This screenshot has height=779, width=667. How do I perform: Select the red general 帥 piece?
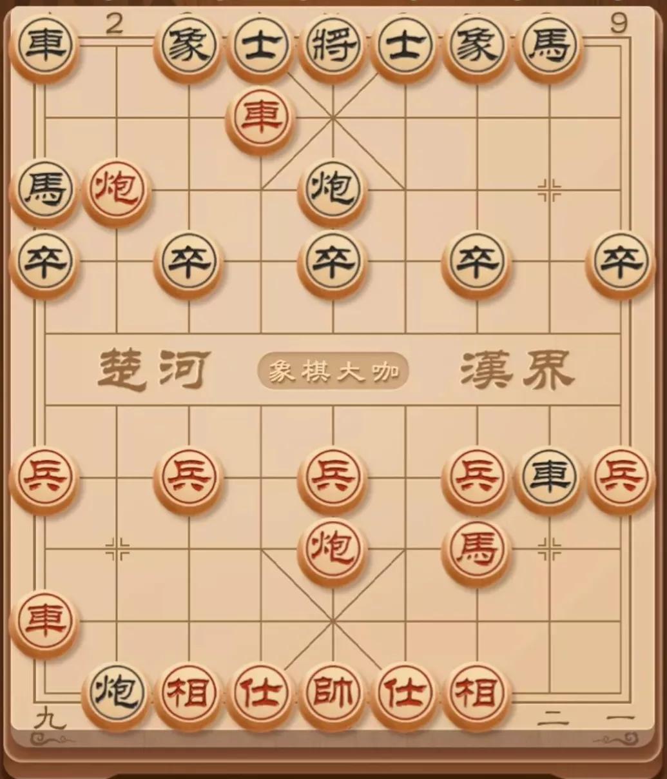click(333, 695)
